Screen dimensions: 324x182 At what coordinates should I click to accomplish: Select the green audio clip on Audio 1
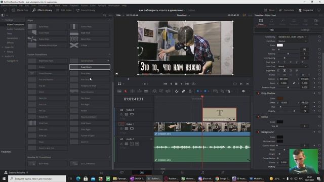[202, 149]
